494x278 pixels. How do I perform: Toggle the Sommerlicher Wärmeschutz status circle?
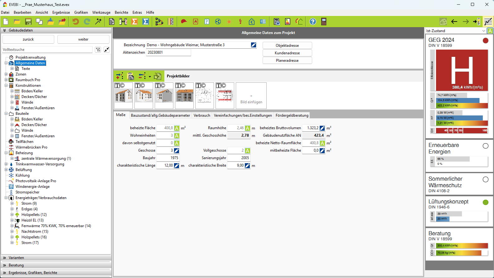[485, 179]
